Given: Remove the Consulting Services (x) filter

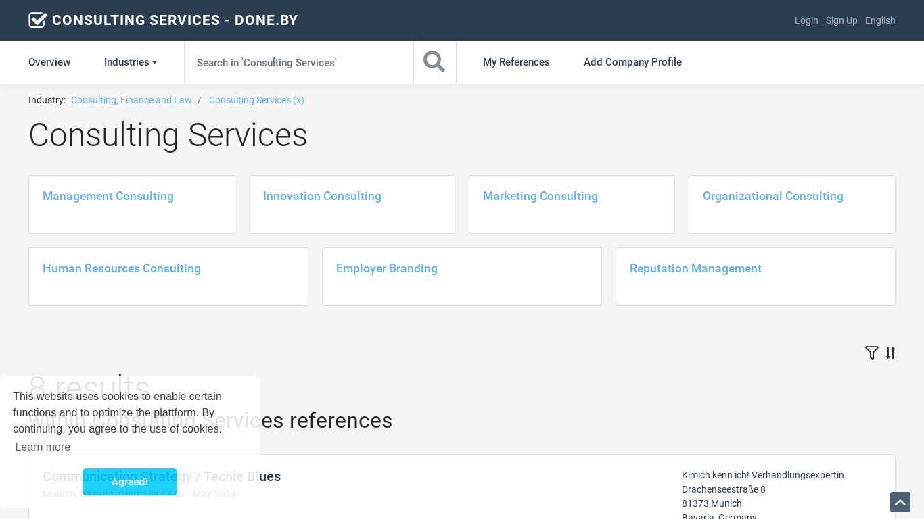Looking at the screenshot, I should tap(256, 100).
